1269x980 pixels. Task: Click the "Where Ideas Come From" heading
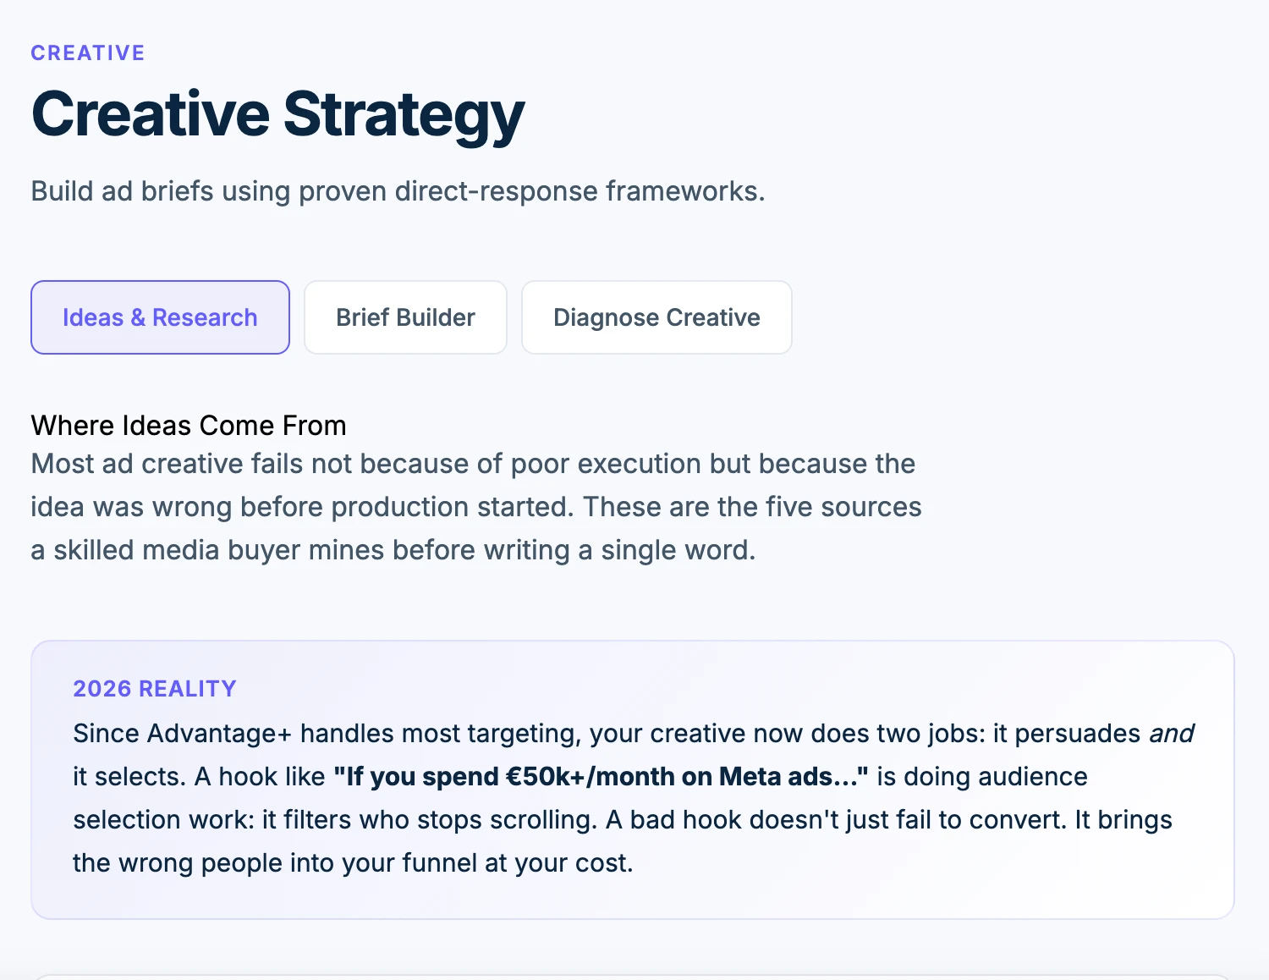189,425
